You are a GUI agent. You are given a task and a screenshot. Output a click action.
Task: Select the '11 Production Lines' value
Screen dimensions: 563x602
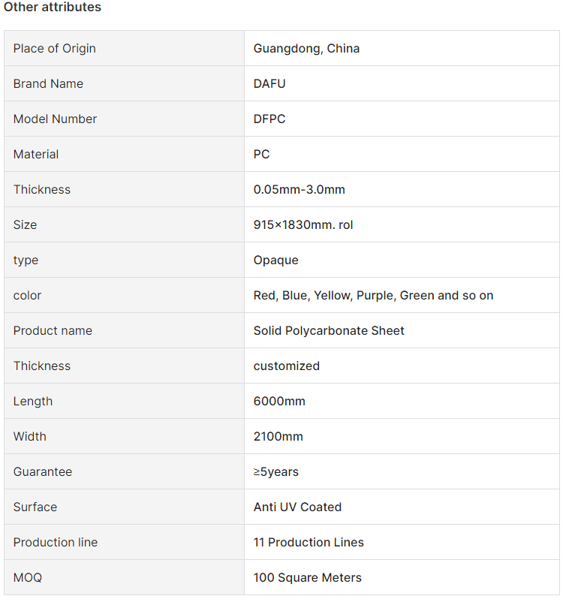(x=309, y=543)
